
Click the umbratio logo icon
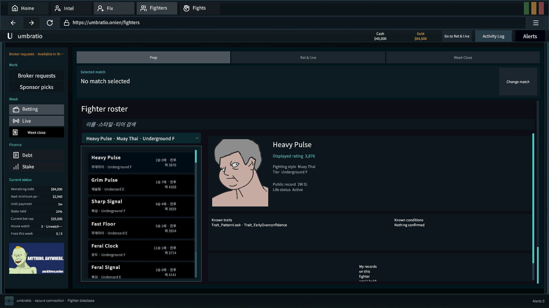pos(10,36)
